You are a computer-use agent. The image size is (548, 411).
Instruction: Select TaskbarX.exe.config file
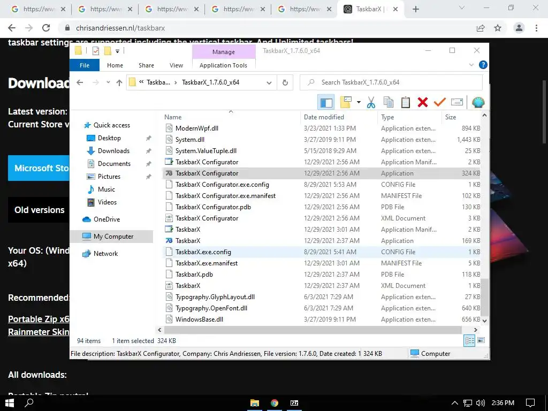click(x=322, y=252)
